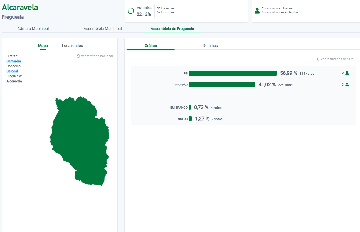
Task: Click the left arrow icon before Ver resultados de 2021
Action: 318,59
